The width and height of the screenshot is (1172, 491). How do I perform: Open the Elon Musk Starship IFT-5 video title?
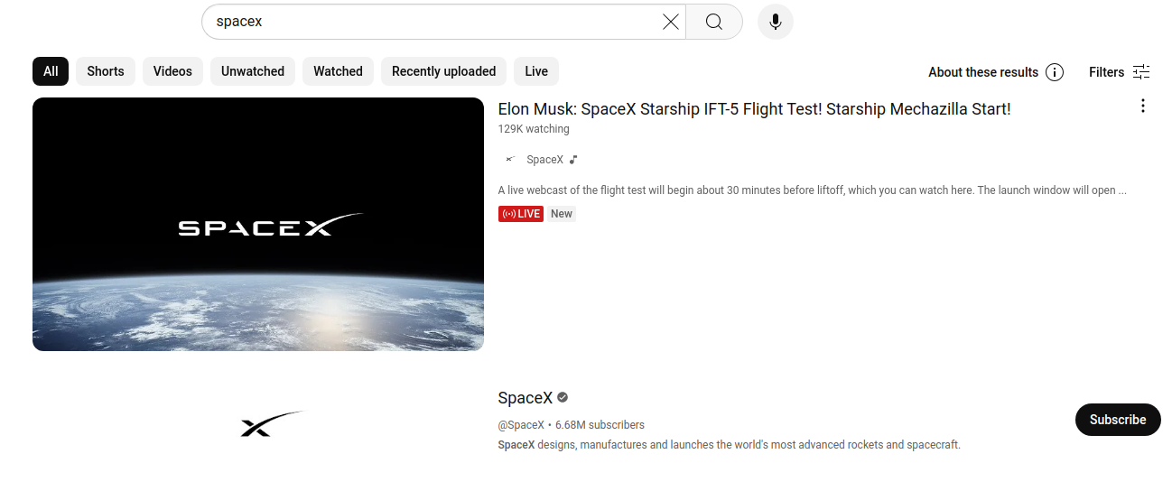(754, 109)
